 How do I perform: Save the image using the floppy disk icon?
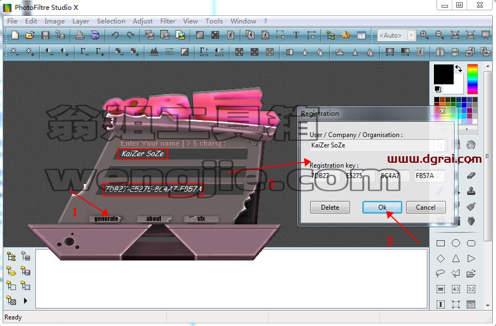pos(46,35)
